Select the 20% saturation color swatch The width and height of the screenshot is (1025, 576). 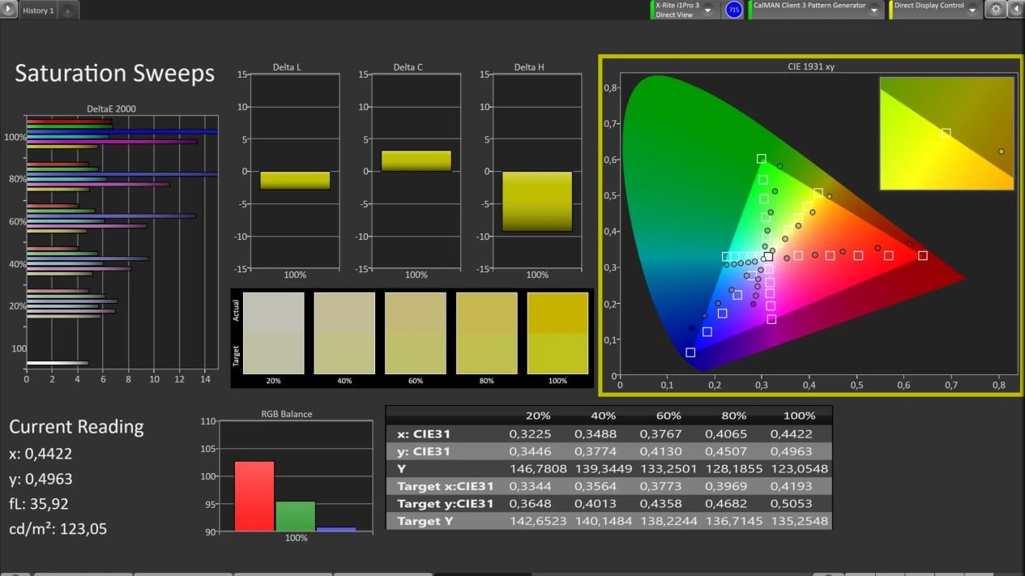tap(274, 333)
